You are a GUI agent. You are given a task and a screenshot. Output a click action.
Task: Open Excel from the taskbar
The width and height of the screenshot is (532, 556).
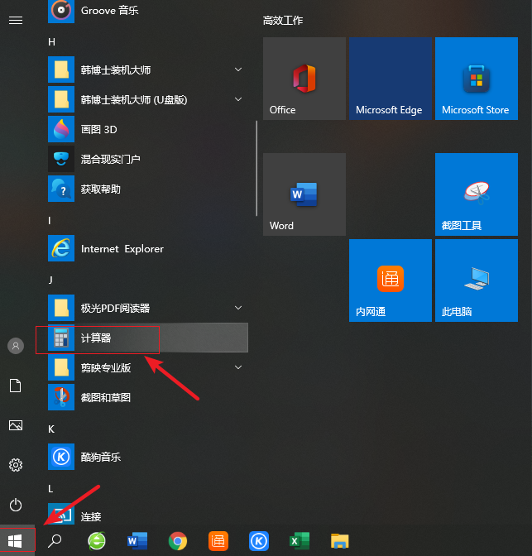(x=298, y=542)
